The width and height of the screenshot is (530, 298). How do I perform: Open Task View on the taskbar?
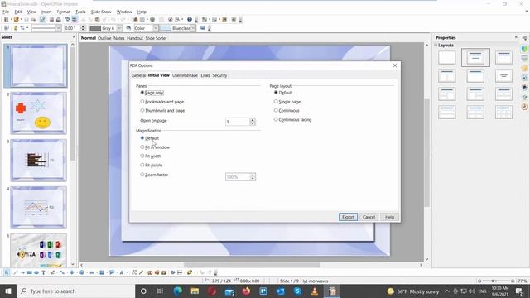(160, 291)
